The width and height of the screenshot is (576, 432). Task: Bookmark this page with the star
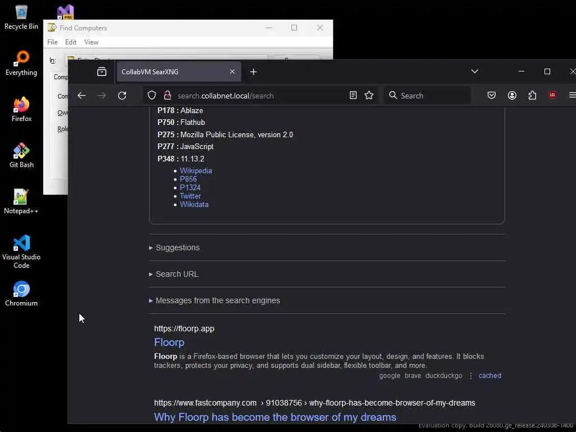[x=369, y=96]
